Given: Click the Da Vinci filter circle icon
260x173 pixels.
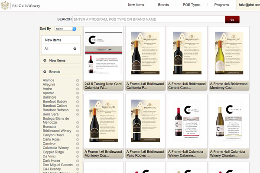Looking at the screenshot, I should click(x=78, y=157).
